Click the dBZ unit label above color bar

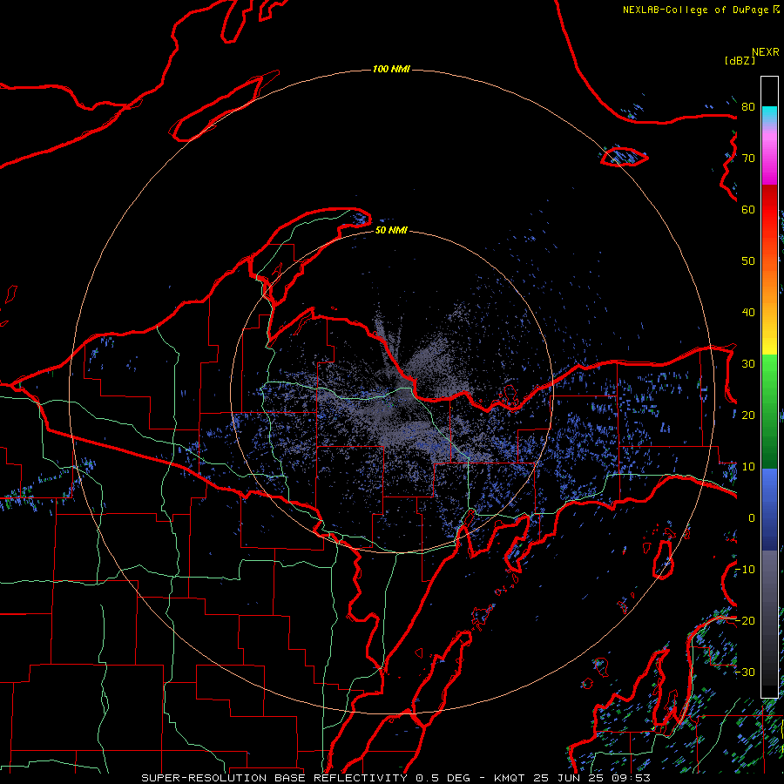coord(740,60)
